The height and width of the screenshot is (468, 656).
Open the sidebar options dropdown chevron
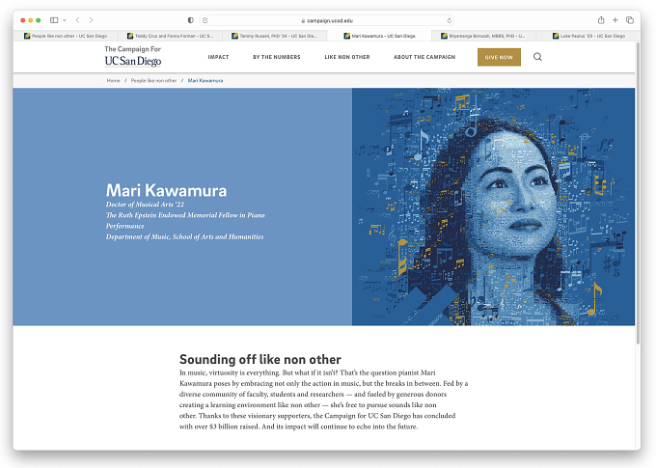coord(65,20)
